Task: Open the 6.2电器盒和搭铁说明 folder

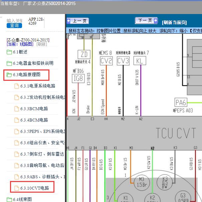Action: tap(33, 63)
